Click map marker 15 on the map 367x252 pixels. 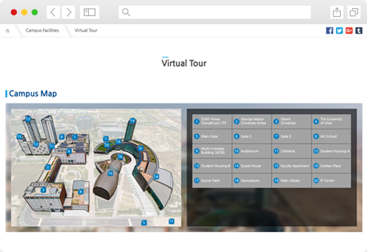(x=20, y=136)
